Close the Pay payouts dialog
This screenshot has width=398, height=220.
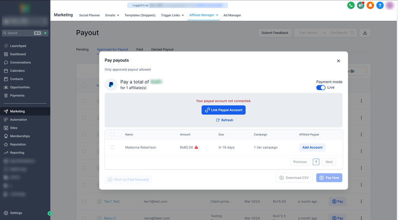pyautogui.click(x=338, y=61)
